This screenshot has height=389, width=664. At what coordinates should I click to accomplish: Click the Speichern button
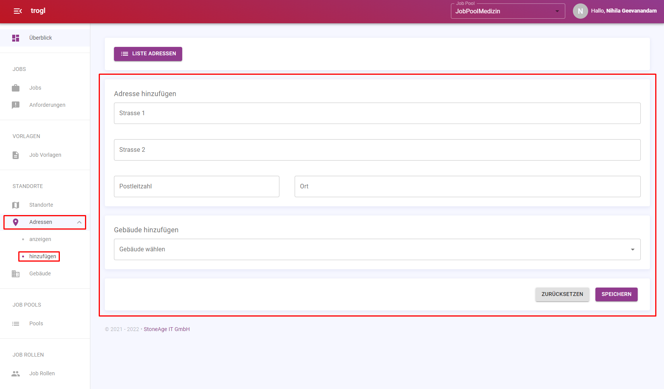pyautogui.click(x=616, y=294)
